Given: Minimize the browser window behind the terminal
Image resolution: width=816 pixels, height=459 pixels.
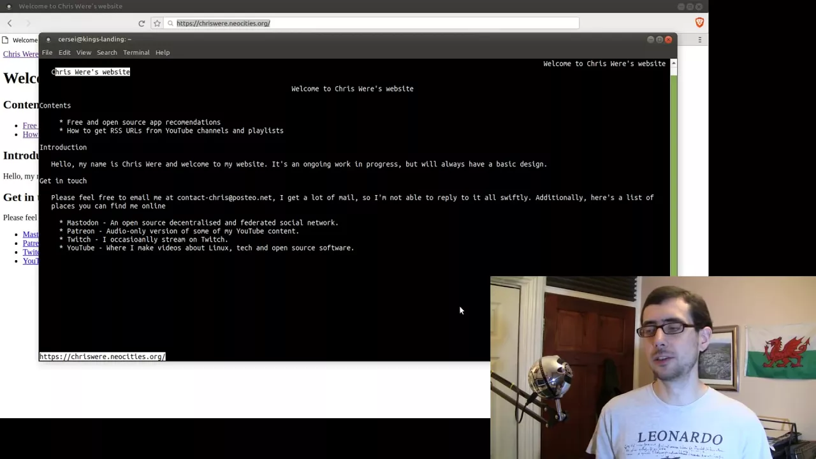Looking at the screenshot, I should 681,6.
